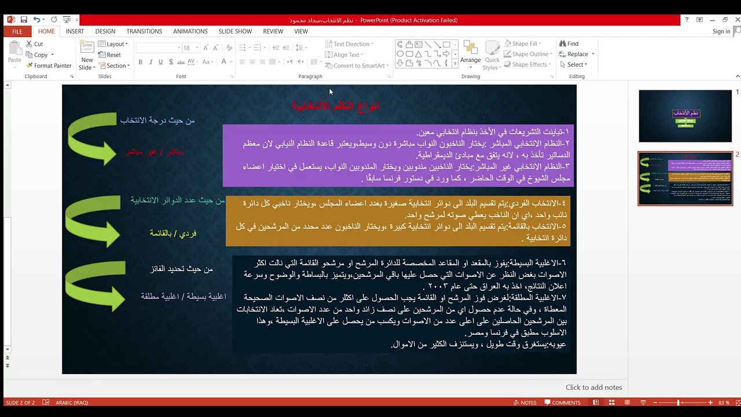Toggle Underline formatting
This screenshot has height=417, width=741.
click(161, 62)
